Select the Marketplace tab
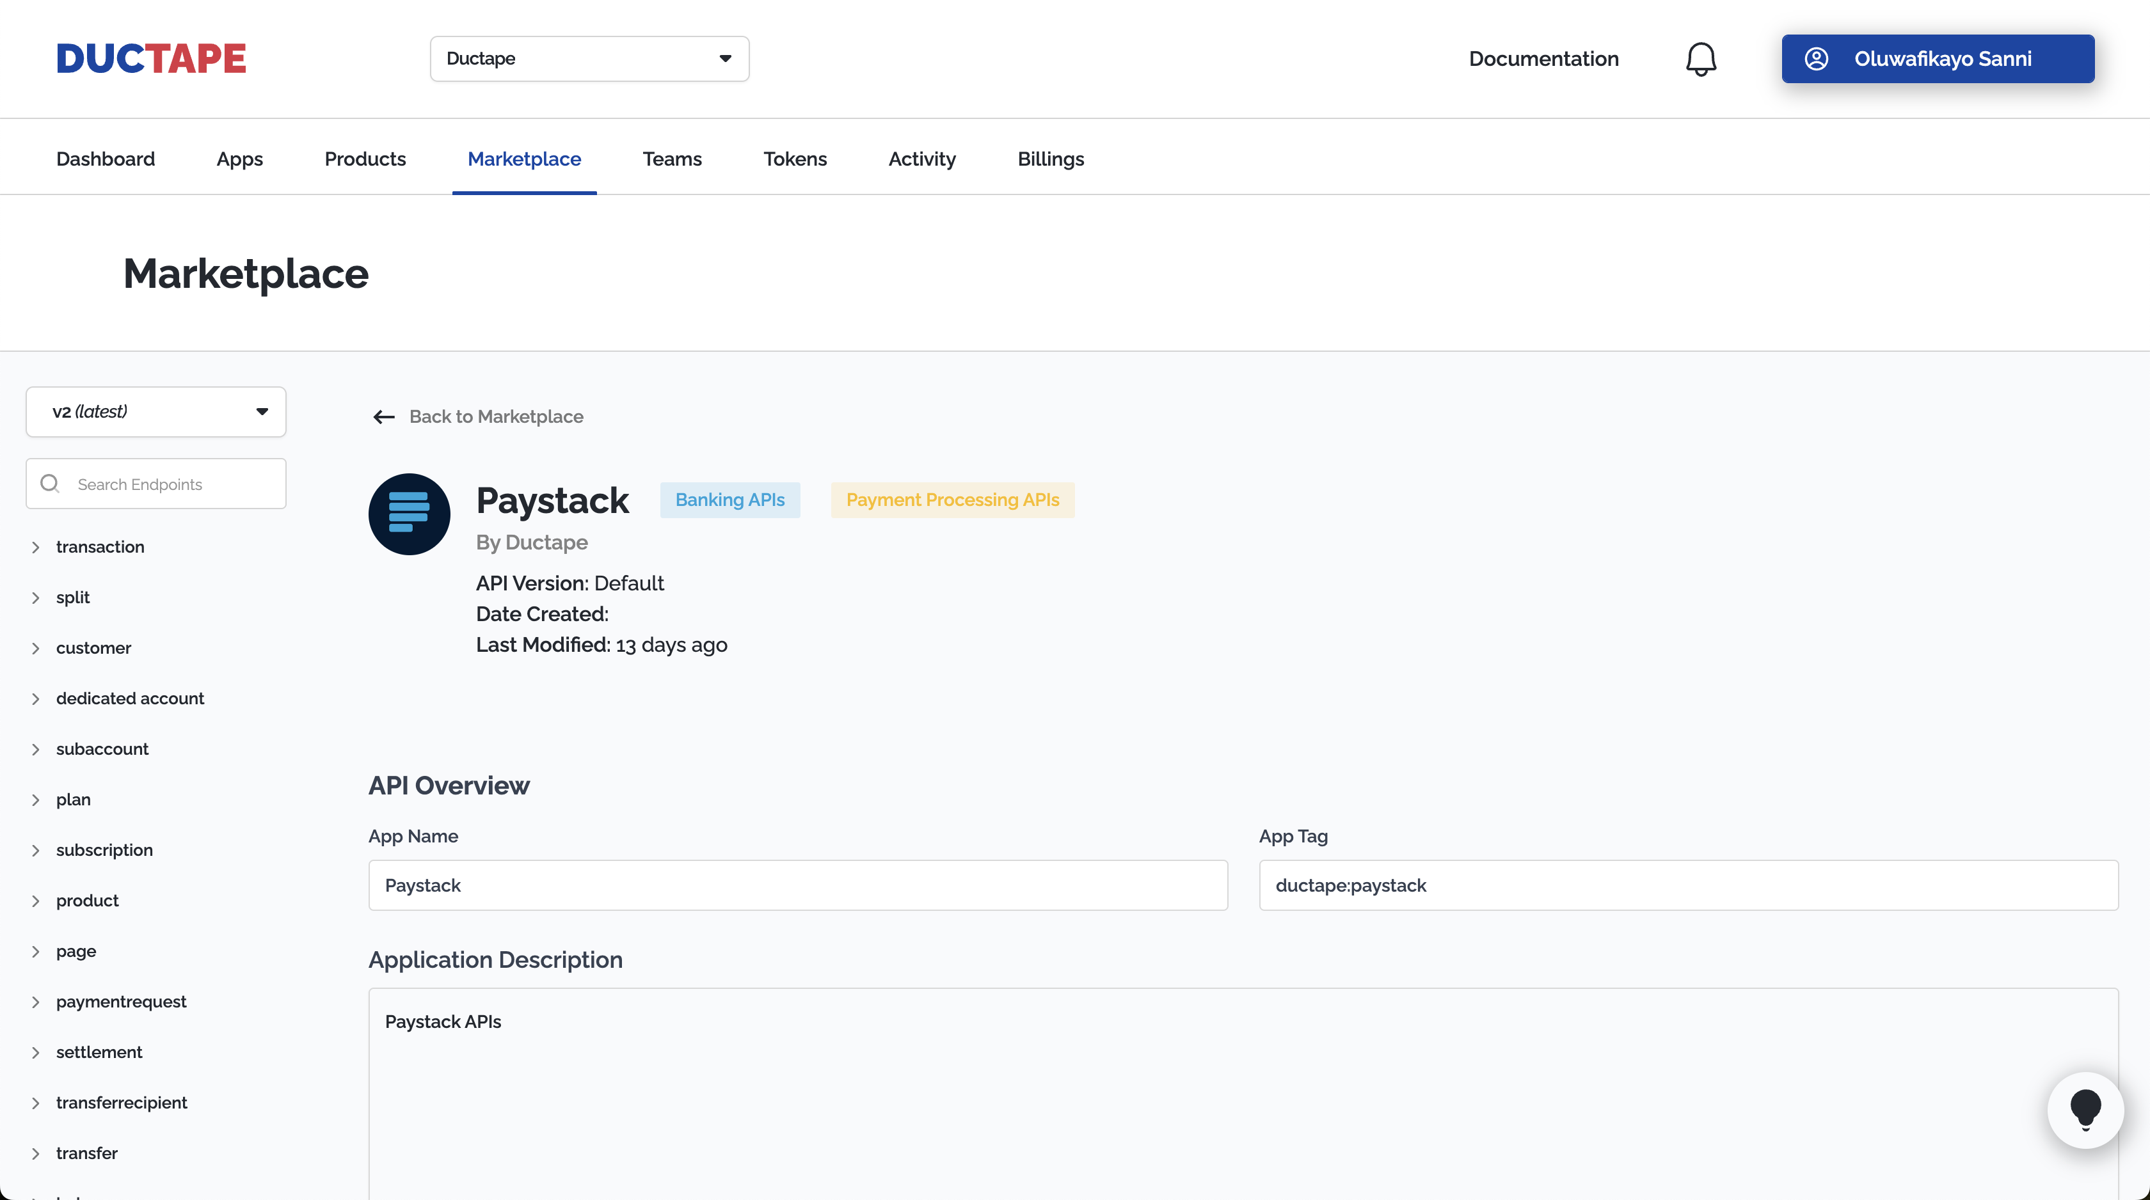This screenshot has width=2150, height=1200. [524, 159]
